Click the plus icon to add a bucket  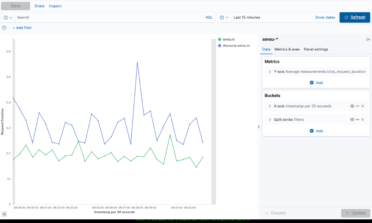pyautogui.click(x=312, y=131)
